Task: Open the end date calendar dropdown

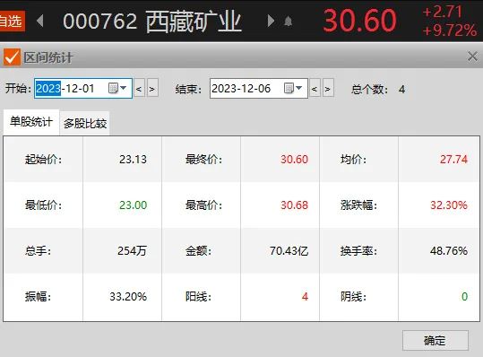Action: [293, 88]
